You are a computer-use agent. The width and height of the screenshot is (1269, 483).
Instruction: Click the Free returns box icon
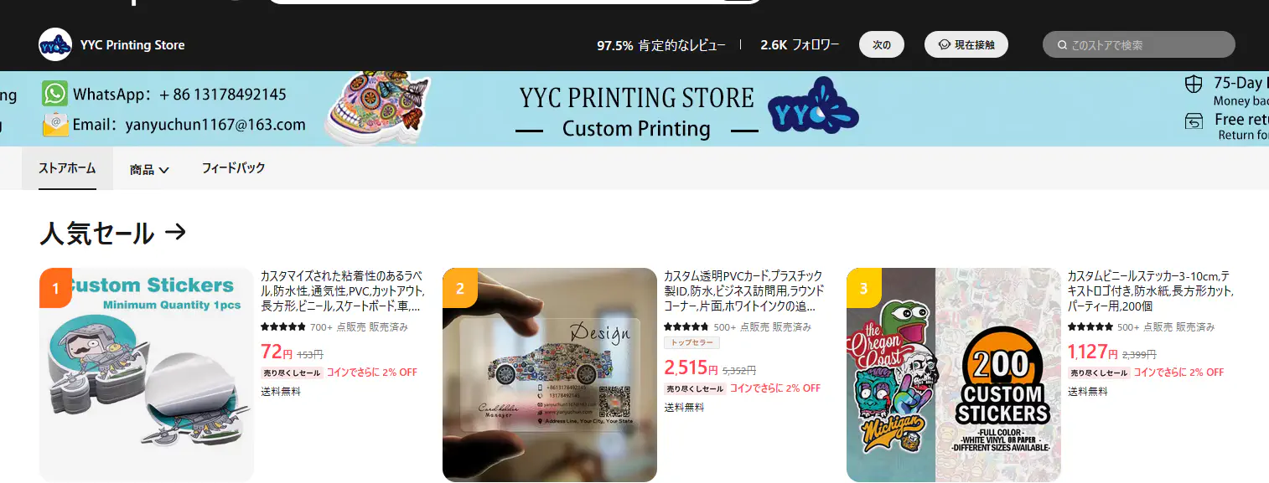pos(1194,122)
